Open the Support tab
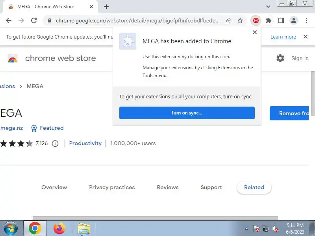Image resolution: width=315 pixels, height=236 pixels. [x=211, y=188]
